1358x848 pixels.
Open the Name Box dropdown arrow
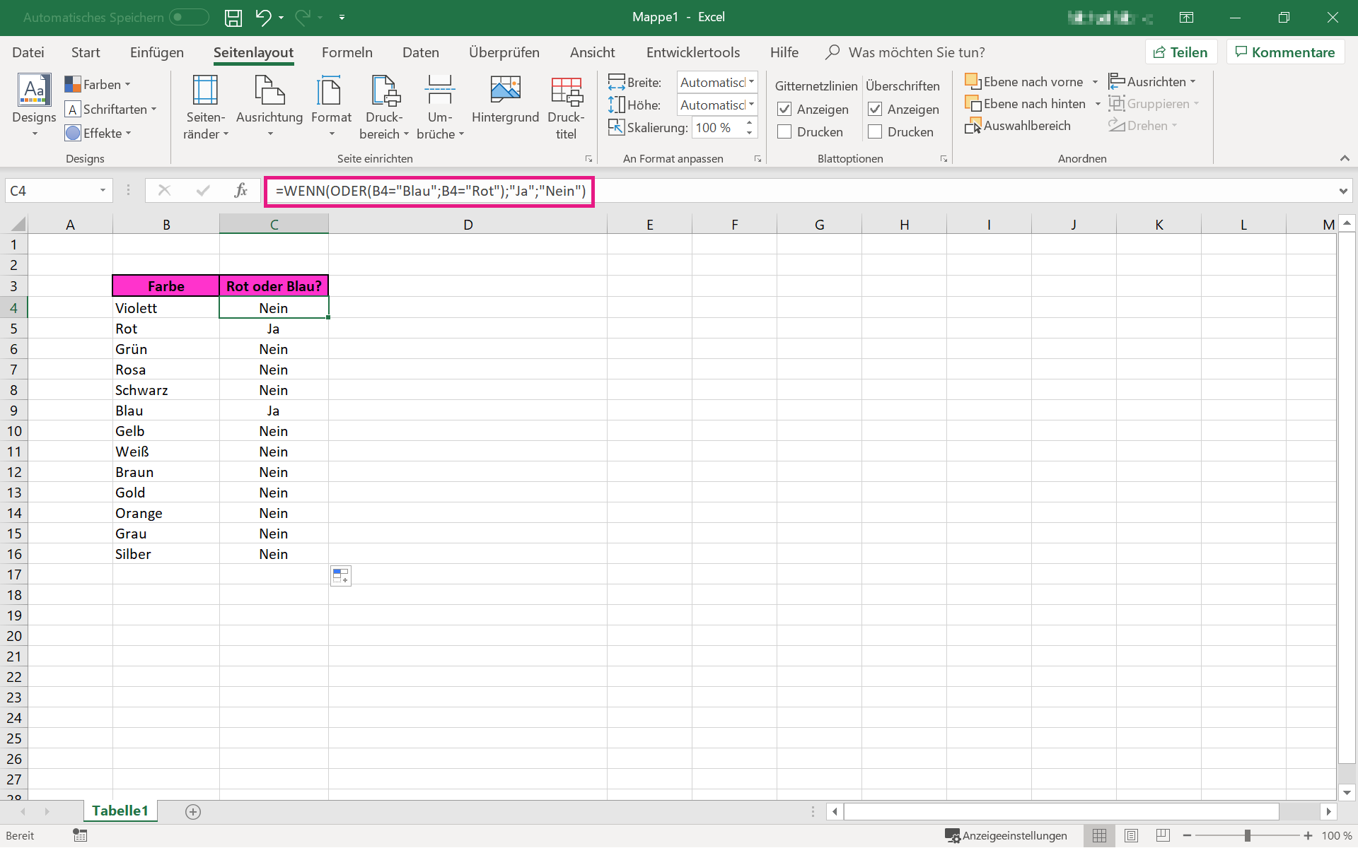(103, 190)
